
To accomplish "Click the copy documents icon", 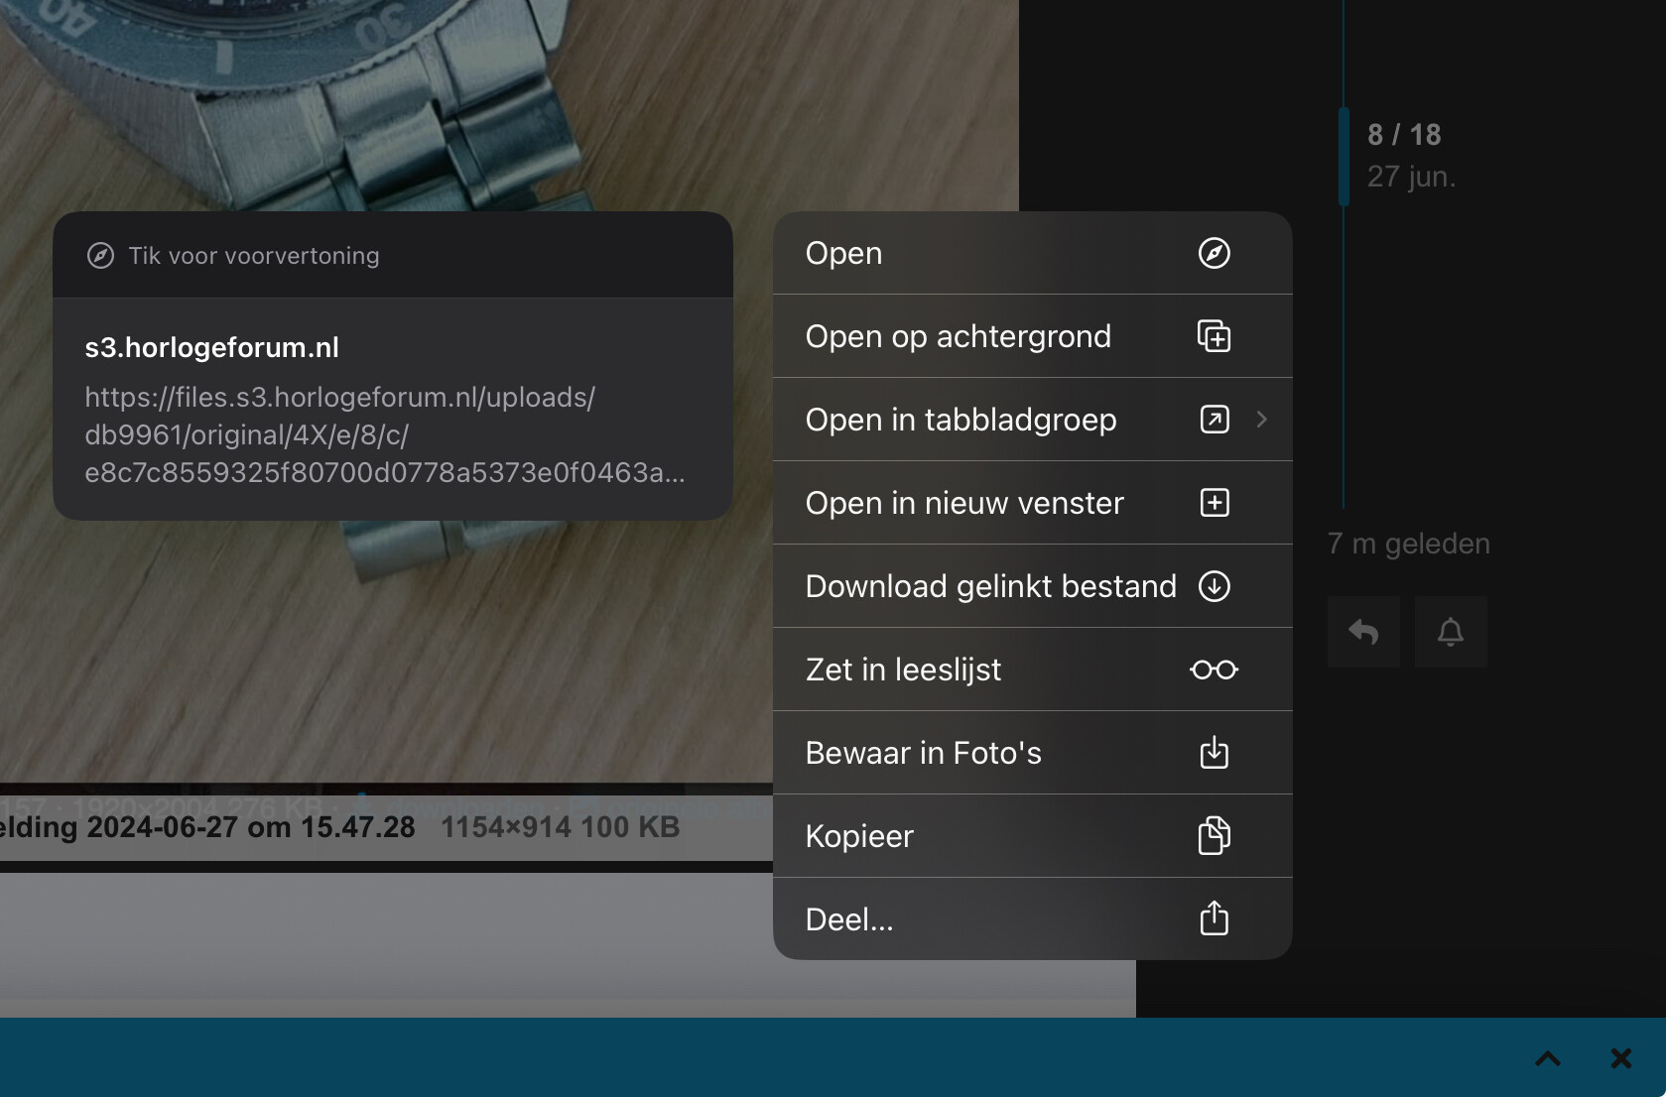I will (x=1214, y=836).
